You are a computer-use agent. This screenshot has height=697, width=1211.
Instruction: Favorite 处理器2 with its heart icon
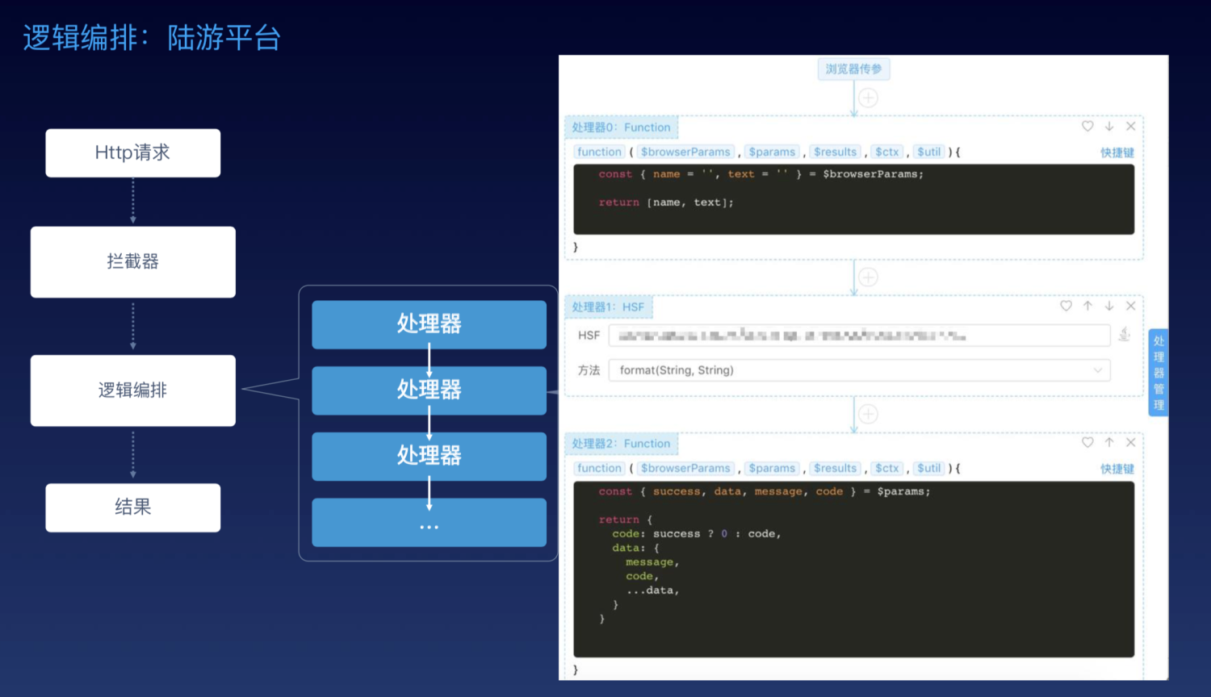coord(1087,442)
